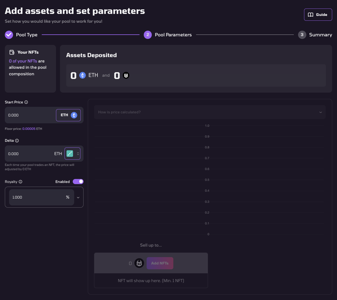This screenshot has height=300, width=337.
Task: Expand the royalty percentage chevron
Action: coord(78,197)
